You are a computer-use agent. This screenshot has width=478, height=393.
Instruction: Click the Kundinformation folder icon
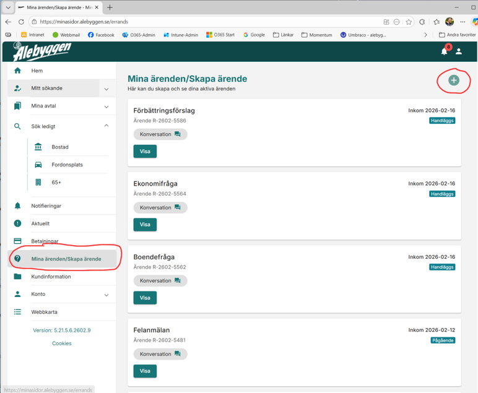coord(17,277)
